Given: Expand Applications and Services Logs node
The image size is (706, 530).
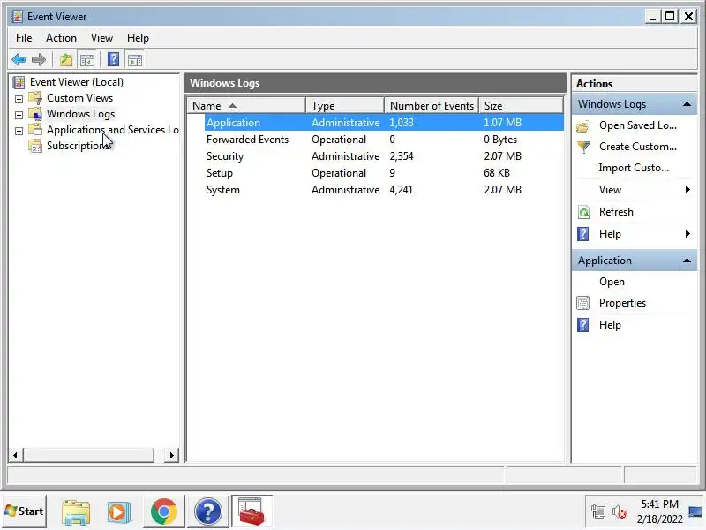Looking at the screenshot, I should coord(19,131).
